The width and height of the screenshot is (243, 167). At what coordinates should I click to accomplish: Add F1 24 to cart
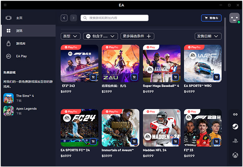tap(93, 77)
